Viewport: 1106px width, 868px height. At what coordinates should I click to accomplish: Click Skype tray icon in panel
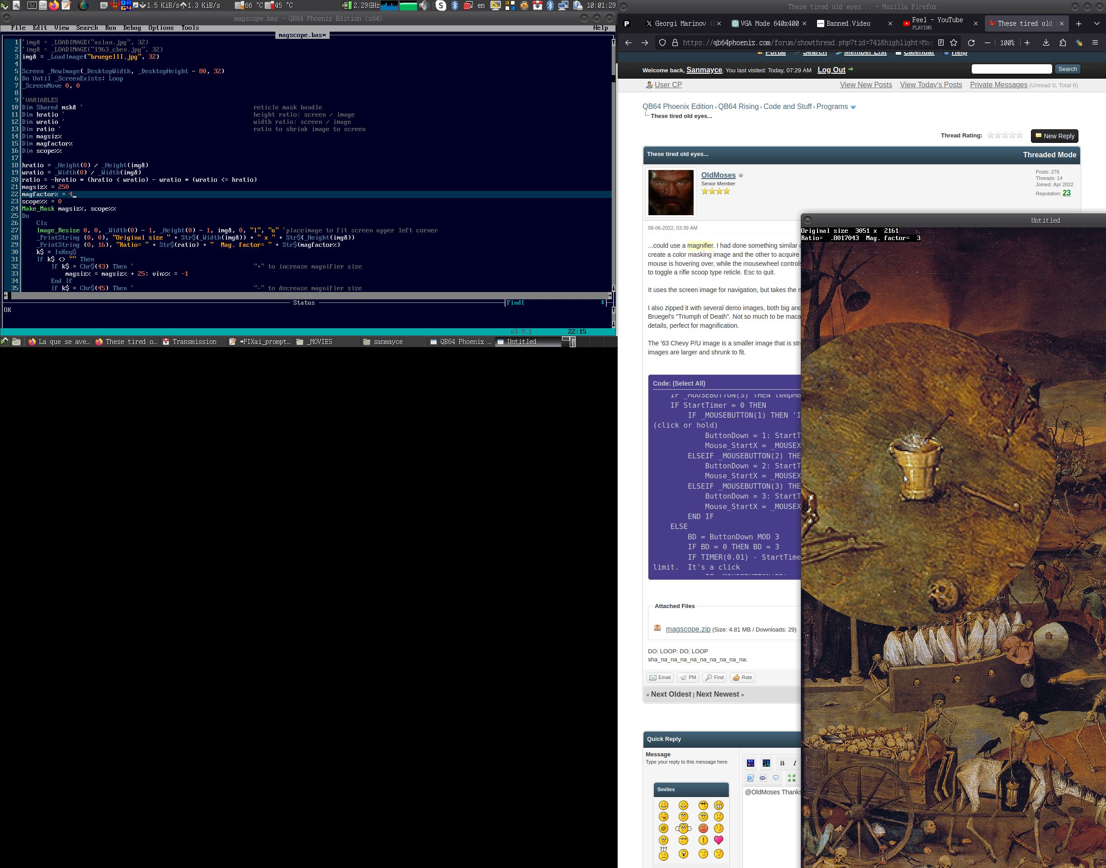pos(441,5)
